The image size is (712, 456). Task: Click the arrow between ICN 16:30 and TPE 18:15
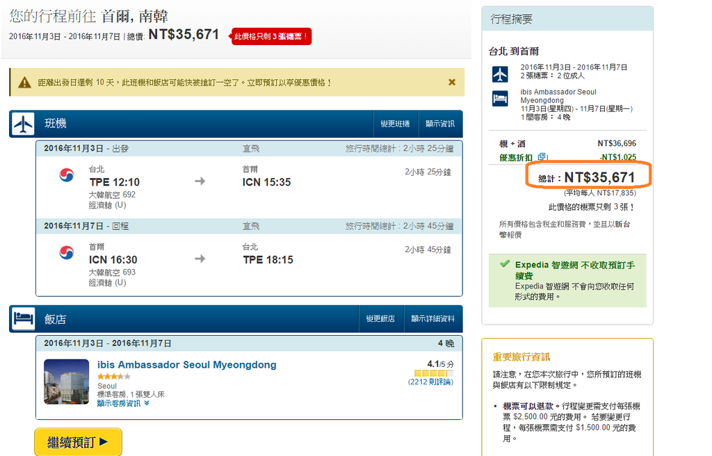click(200, 259)
